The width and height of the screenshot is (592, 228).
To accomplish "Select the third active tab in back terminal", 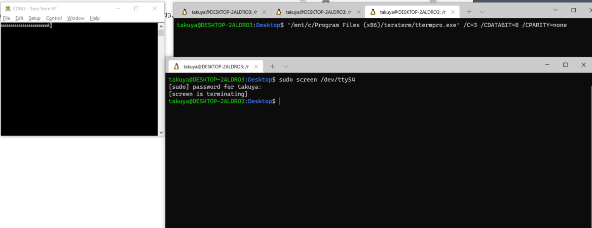I will pyautogui.click(x=412, y=12).
